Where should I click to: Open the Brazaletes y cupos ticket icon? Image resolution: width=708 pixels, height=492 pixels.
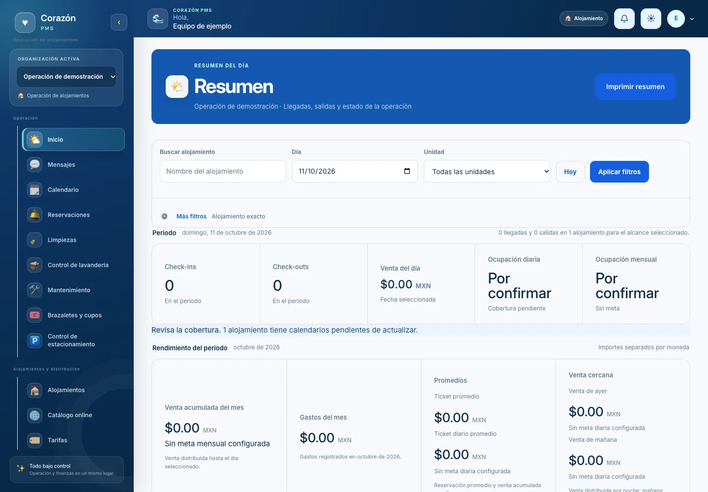(35, 315)
